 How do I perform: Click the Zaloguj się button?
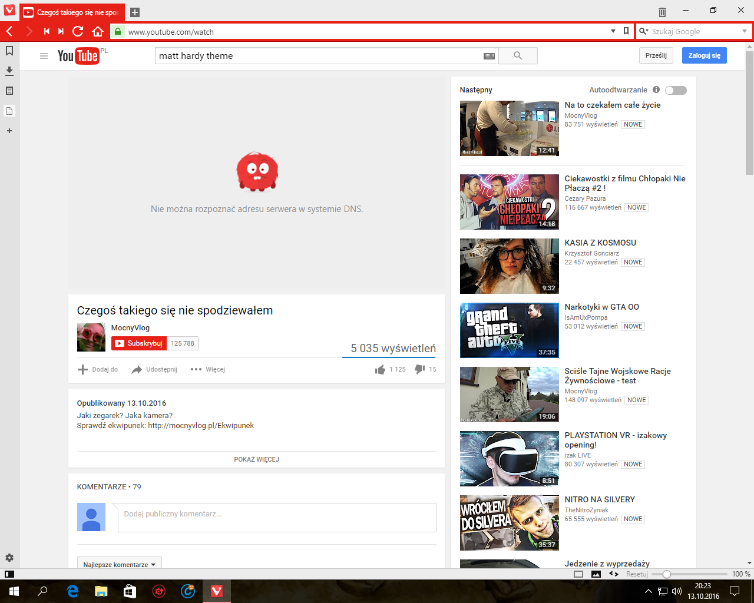point(704,55)
